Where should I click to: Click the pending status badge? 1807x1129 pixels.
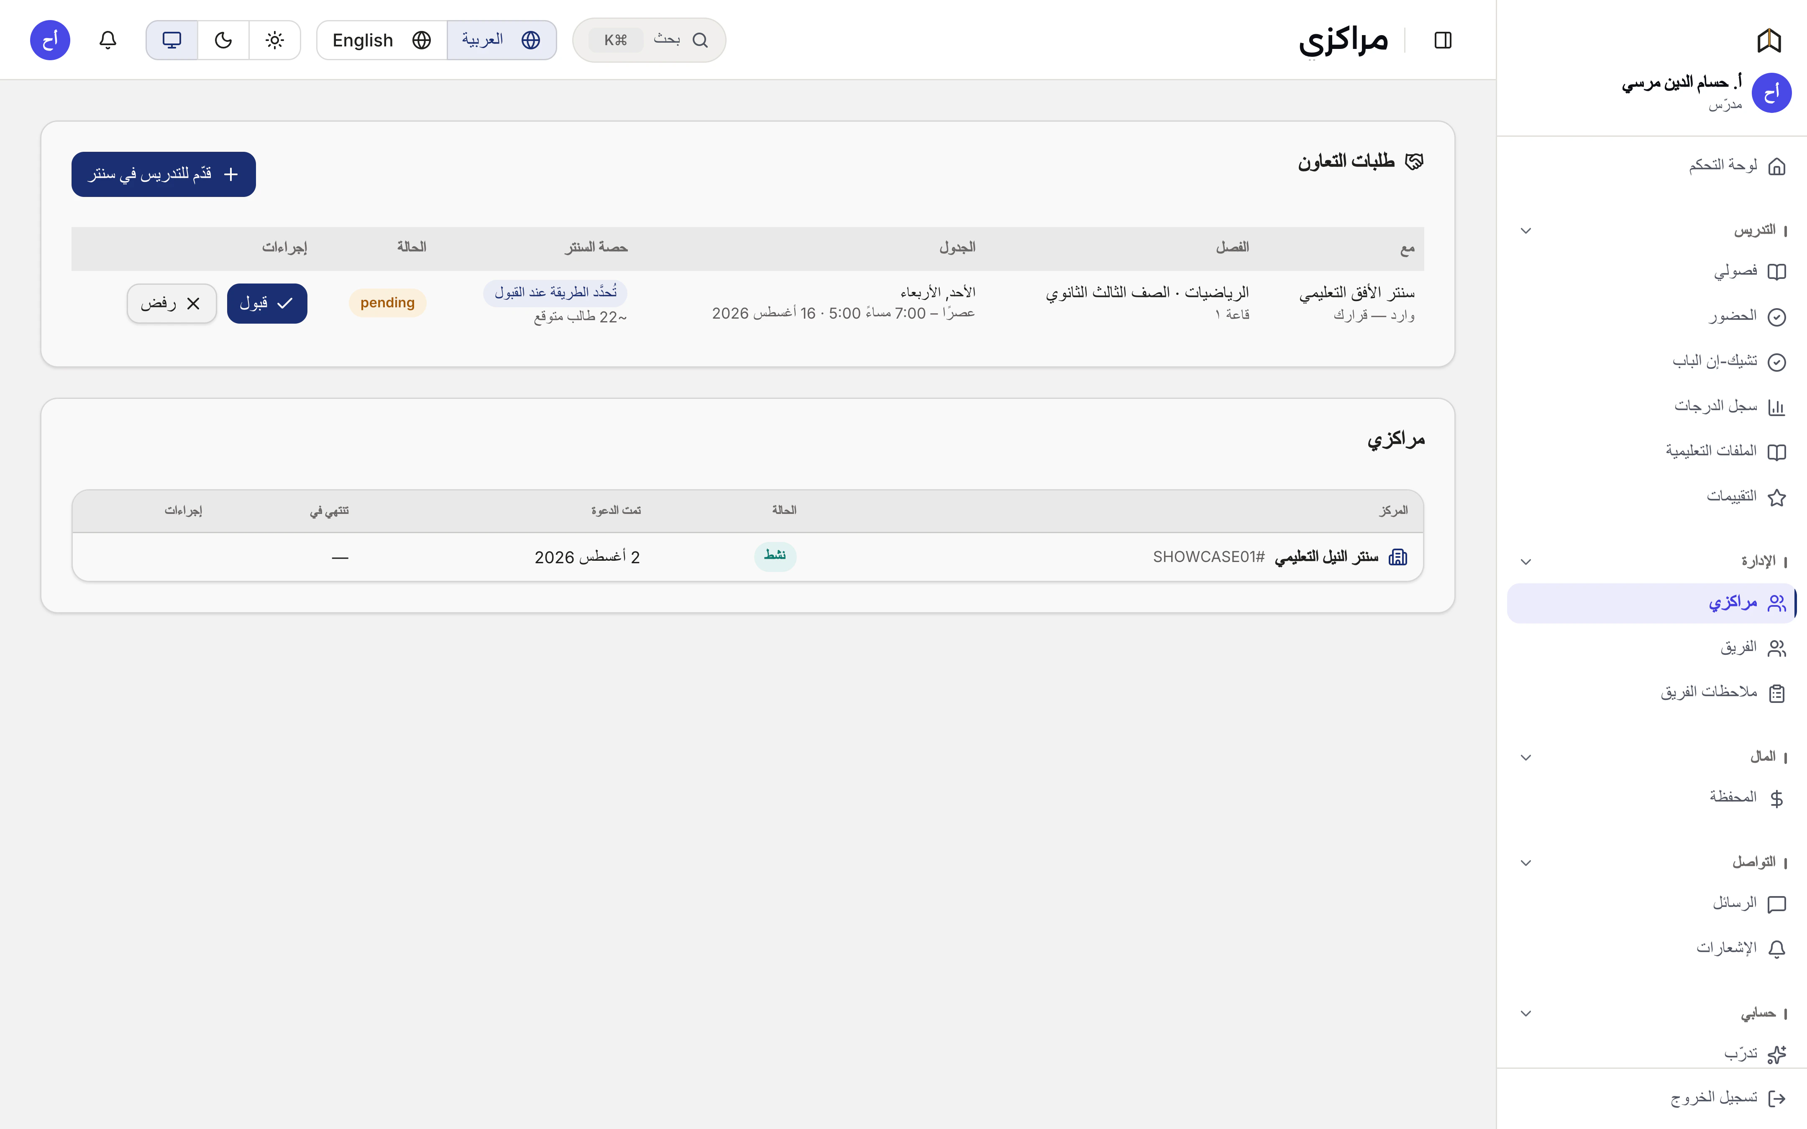click(387, 303)
